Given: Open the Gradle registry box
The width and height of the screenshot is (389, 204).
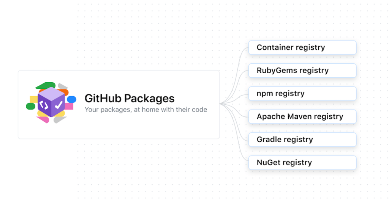Looking at the screenshot, I should (x=302, y=140).
